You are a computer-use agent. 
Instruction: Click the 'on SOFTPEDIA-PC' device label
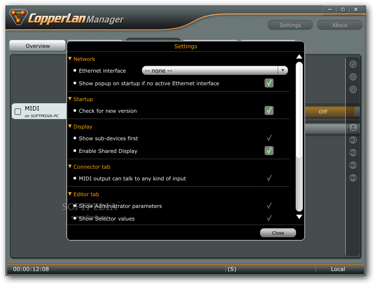[x=41, y=116]
